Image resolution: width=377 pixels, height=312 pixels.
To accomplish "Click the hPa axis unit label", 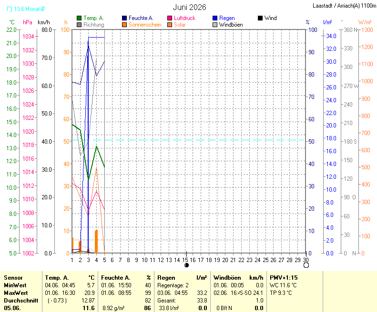I will coord(28,22).
